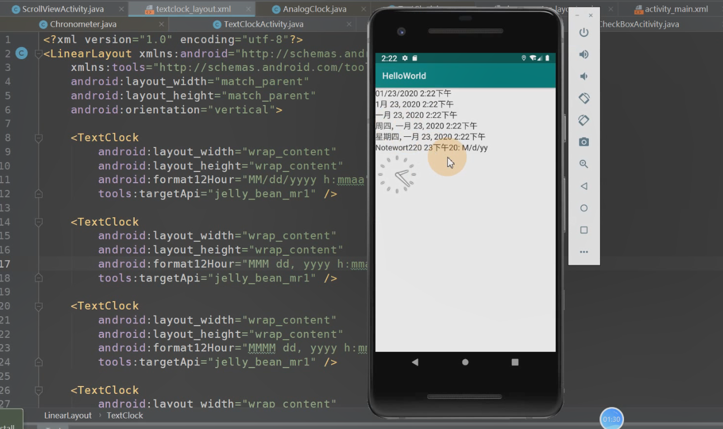Click targetApi value jelly_bean_mr1 on line 18
The width and height of the screenshot is (723, 429).
[262, 278]
